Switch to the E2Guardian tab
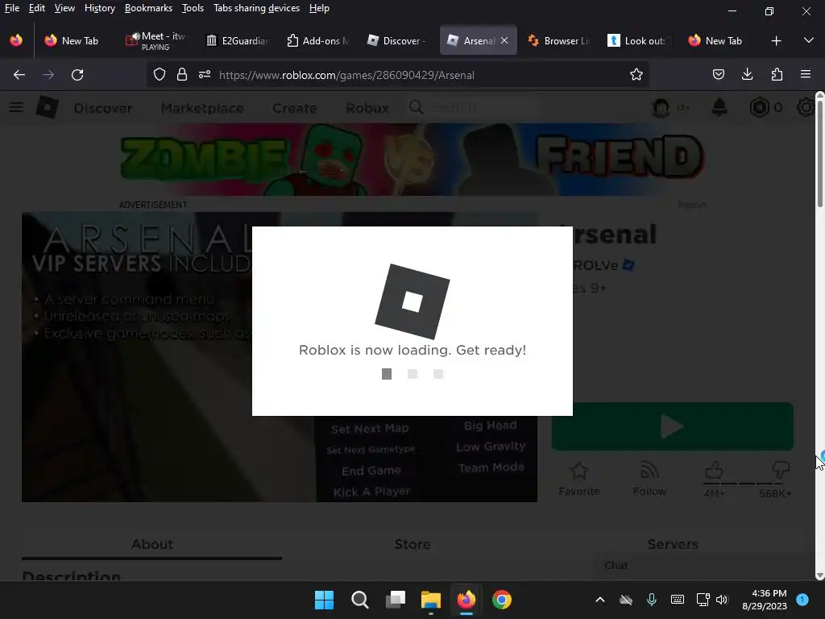 238,40
